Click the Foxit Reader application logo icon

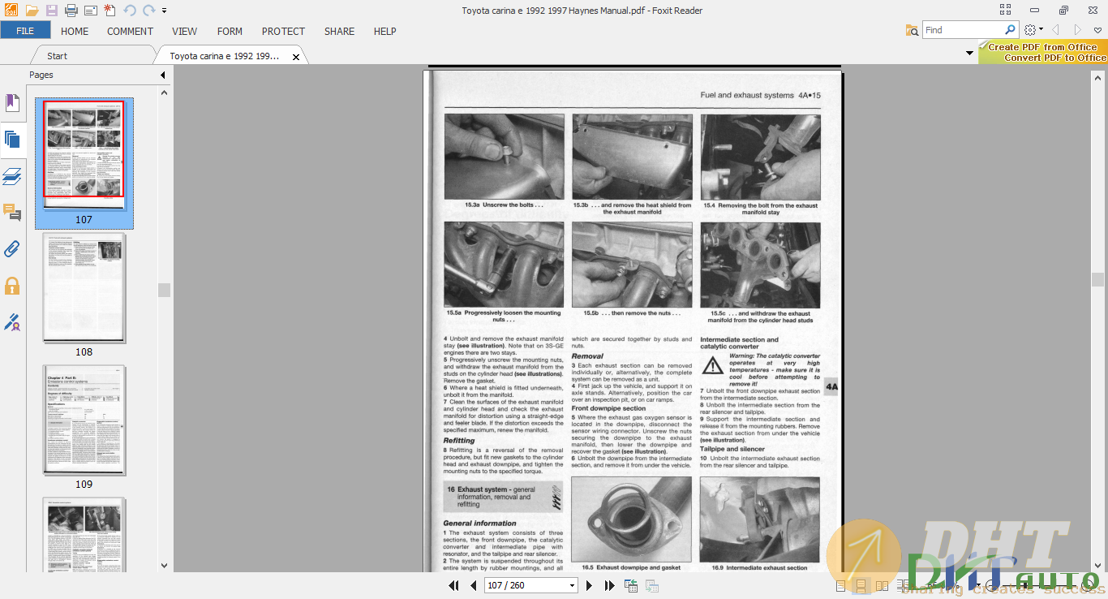tap(11, 11)
